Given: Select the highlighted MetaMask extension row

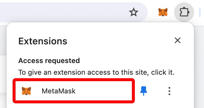Looking at the screenshot, I should (x=74, y=91).
